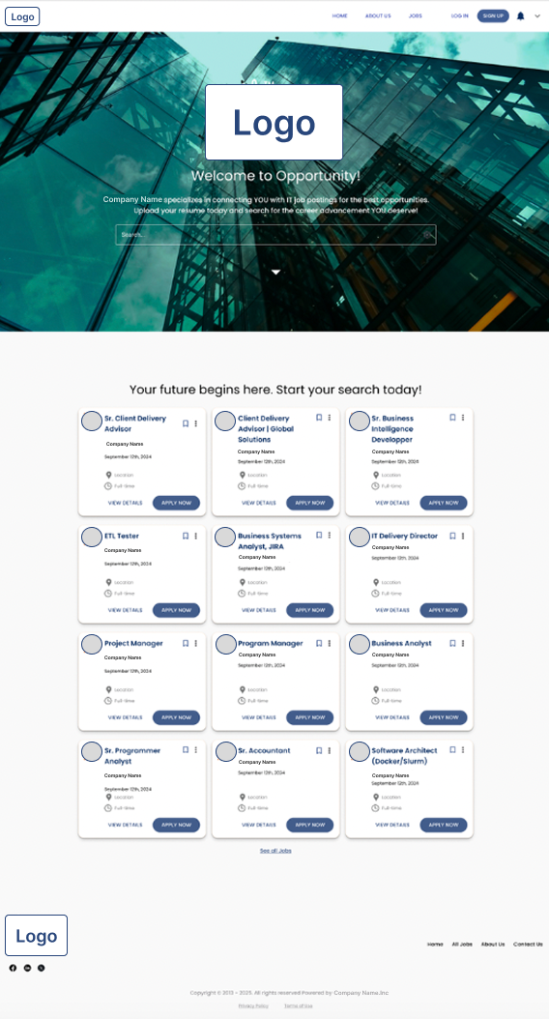The image size is (549, 1019).
Task: Open more options on Business Analyst card
Action: (x=463, y=643)
